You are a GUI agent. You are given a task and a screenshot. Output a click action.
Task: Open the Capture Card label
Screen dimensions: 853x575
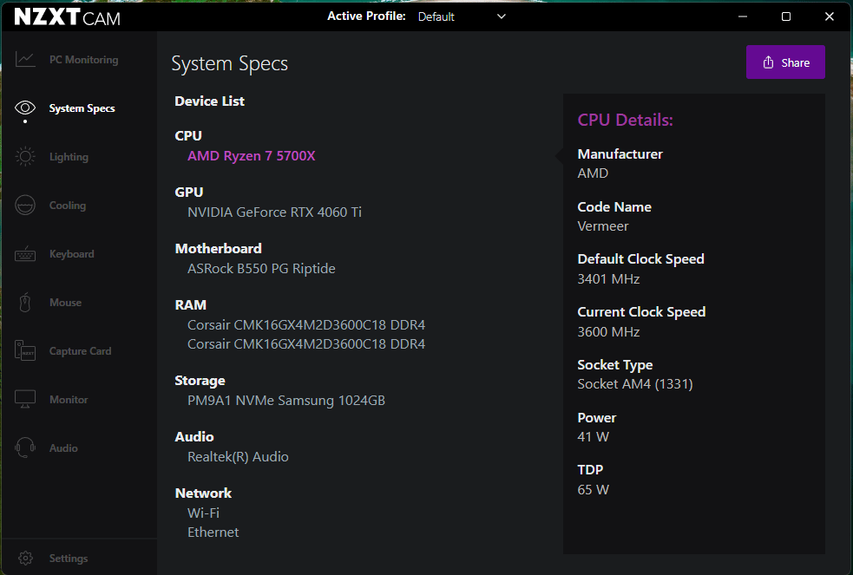tap(81, 351)
